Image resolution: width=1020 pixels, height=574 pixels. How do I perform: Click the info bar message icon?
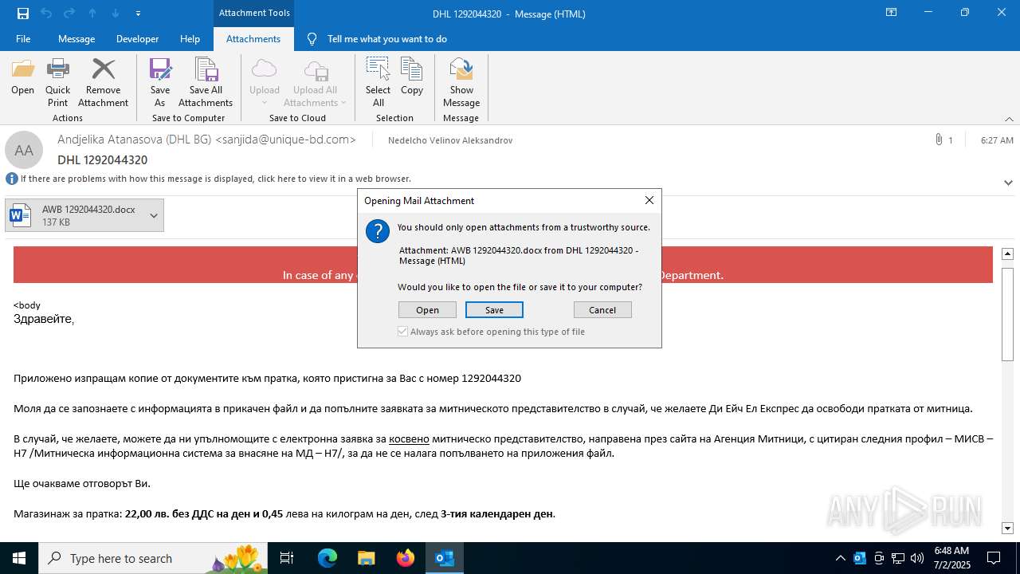pyautogui.click(x=11, y=179)
